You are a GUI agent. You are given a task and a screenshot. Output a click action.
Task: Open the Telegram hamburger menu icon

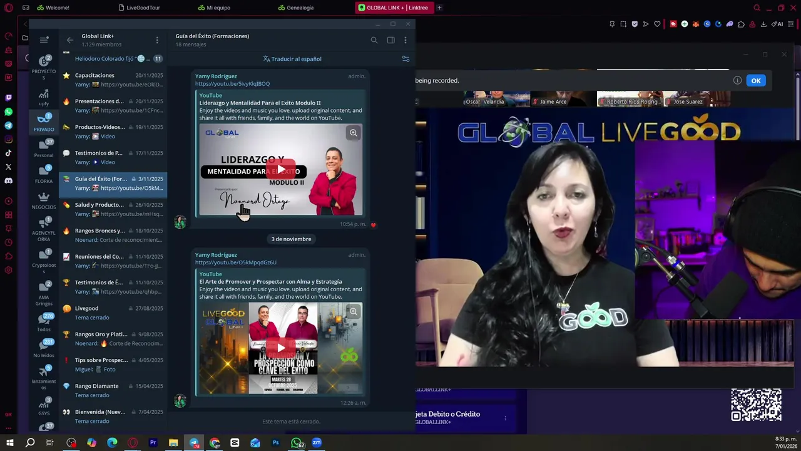(44, 40)
